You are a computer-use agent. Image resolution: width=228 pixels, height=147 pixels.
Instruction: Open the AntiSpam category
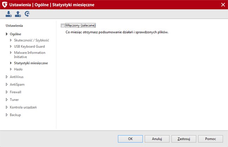point(17,84)
